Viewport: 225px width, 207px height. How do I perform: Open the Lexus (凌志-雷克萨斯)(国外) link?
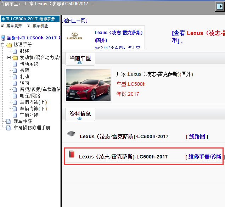(x=119, y=37)
